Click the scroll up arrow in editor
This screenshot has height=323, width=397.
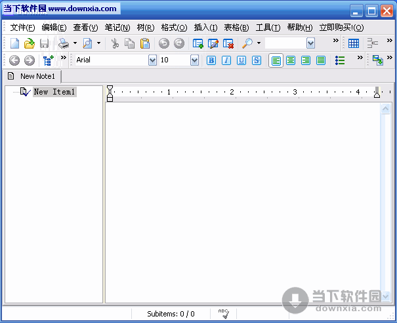pyautogui.click(x=386, y=109)
